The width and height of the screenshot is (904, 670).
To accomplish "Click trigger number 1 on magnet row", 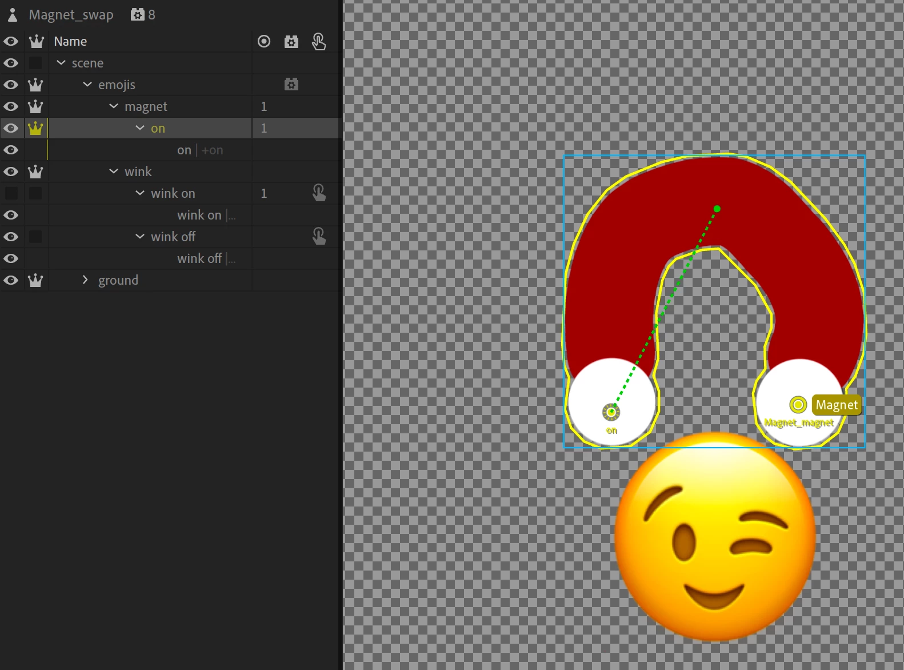I will click(264, 106).
